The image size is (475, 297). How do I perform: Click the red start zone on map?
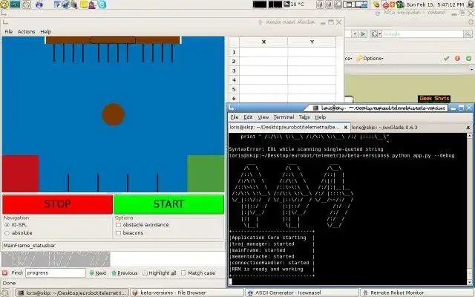(x=20, y=174)
